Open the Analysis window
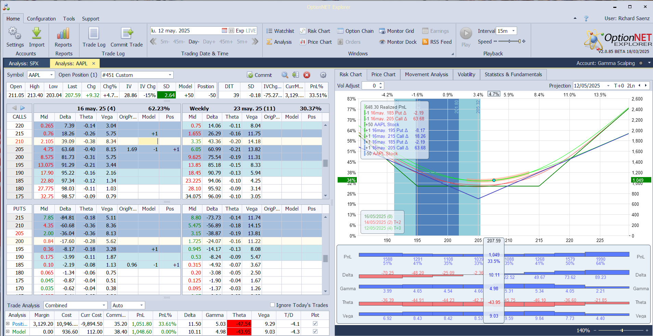653x336 pixels. 279,42
